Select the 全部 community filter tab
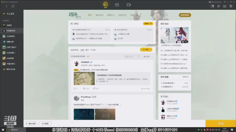Screen dimensions: 236x132 click(x=82, y=50)
